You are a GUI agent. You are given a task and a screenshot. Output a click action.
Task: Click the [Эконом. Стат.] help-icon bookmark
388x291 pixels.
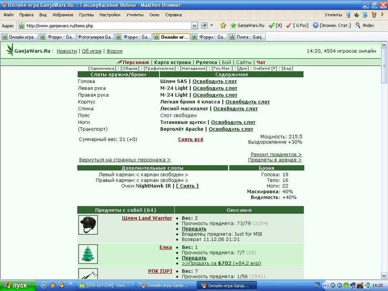332,25
